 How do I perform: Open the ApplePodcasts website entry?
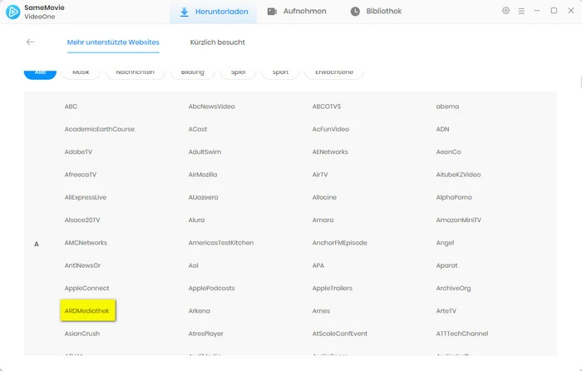pyautogui.click(x=211, y=289)
